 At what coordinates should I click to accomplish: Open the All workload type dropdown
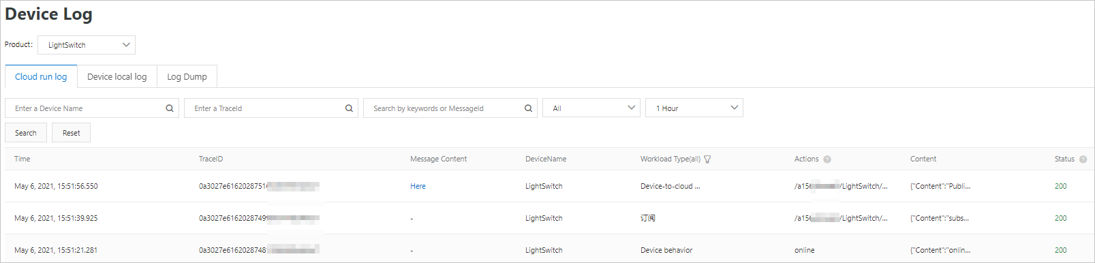click(591, 108)
